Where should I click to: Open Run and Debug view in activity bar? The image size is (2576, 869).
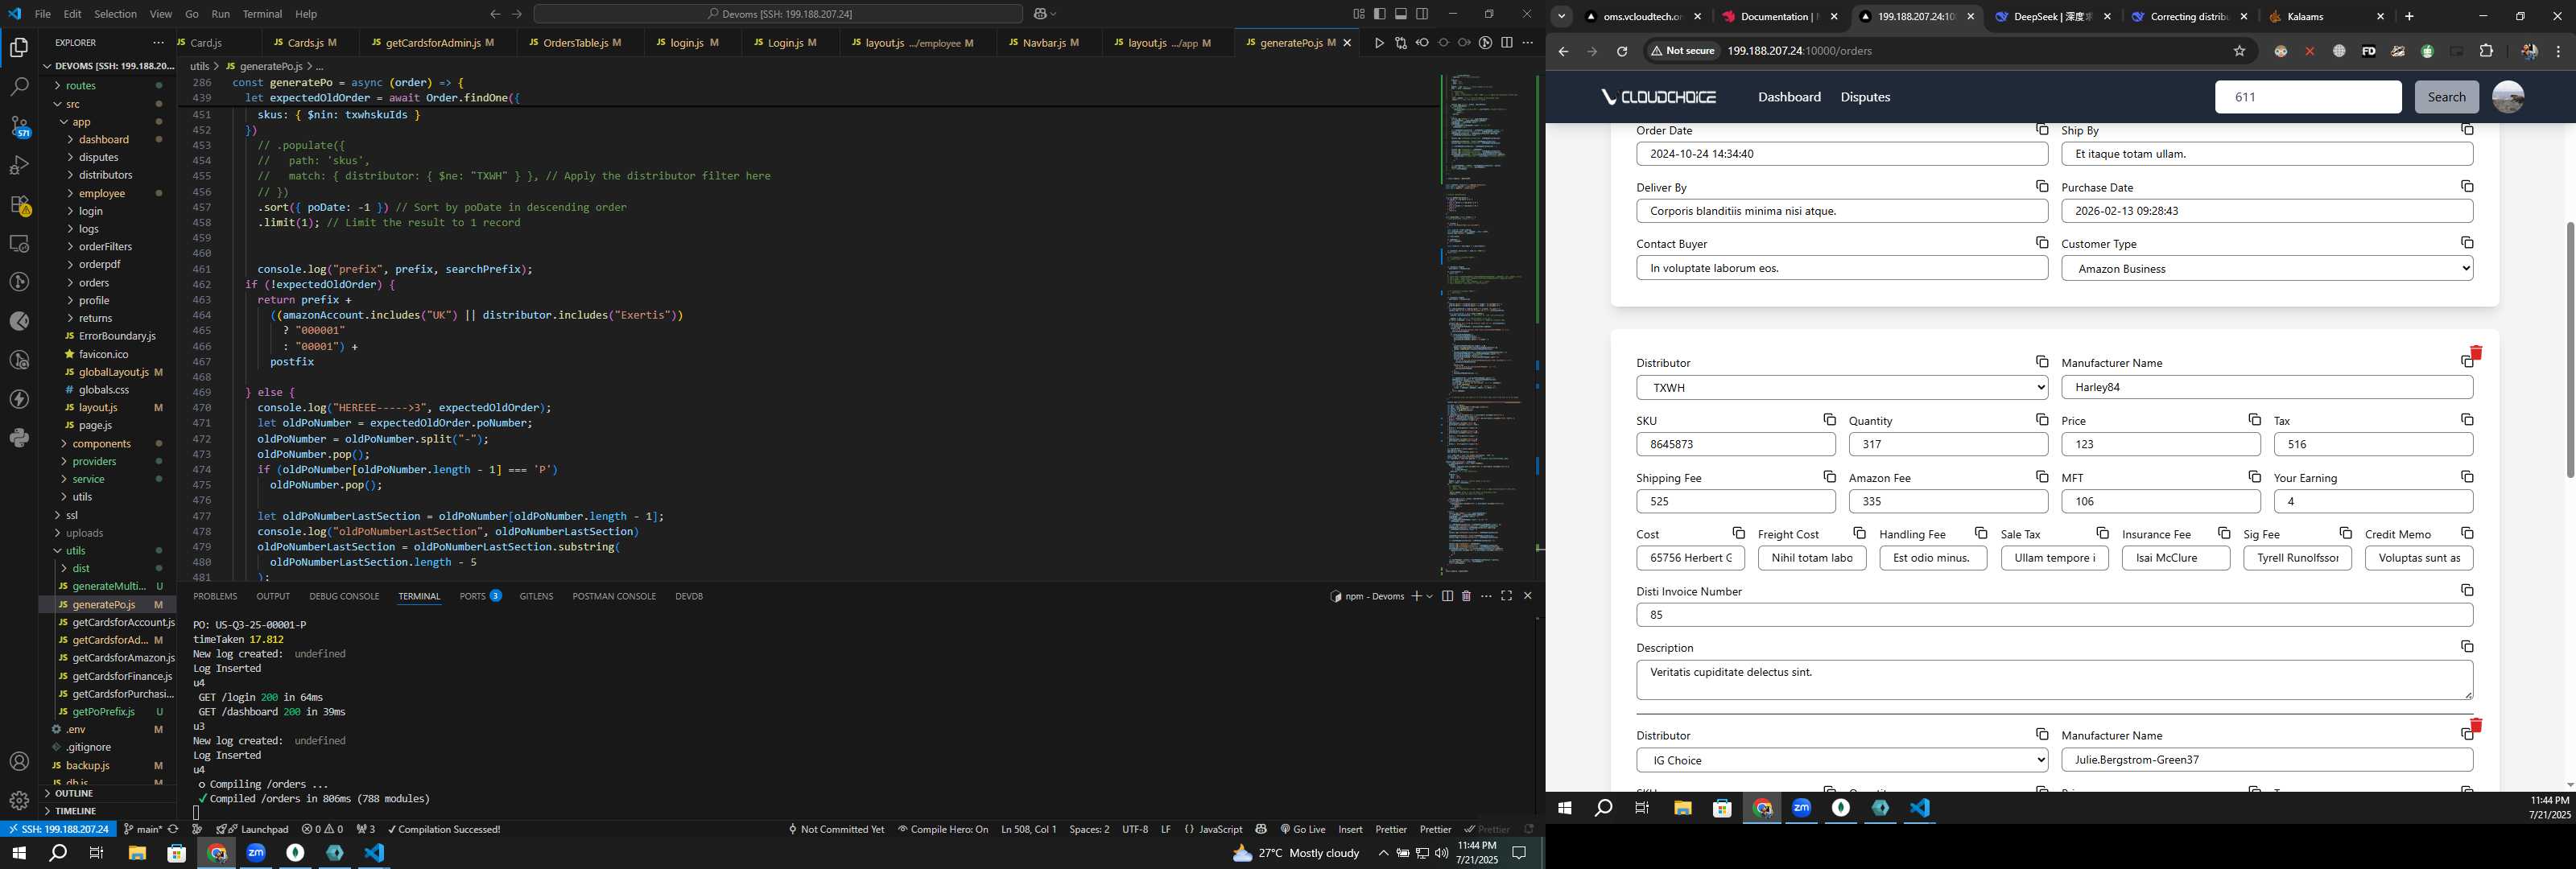(19, 165)
